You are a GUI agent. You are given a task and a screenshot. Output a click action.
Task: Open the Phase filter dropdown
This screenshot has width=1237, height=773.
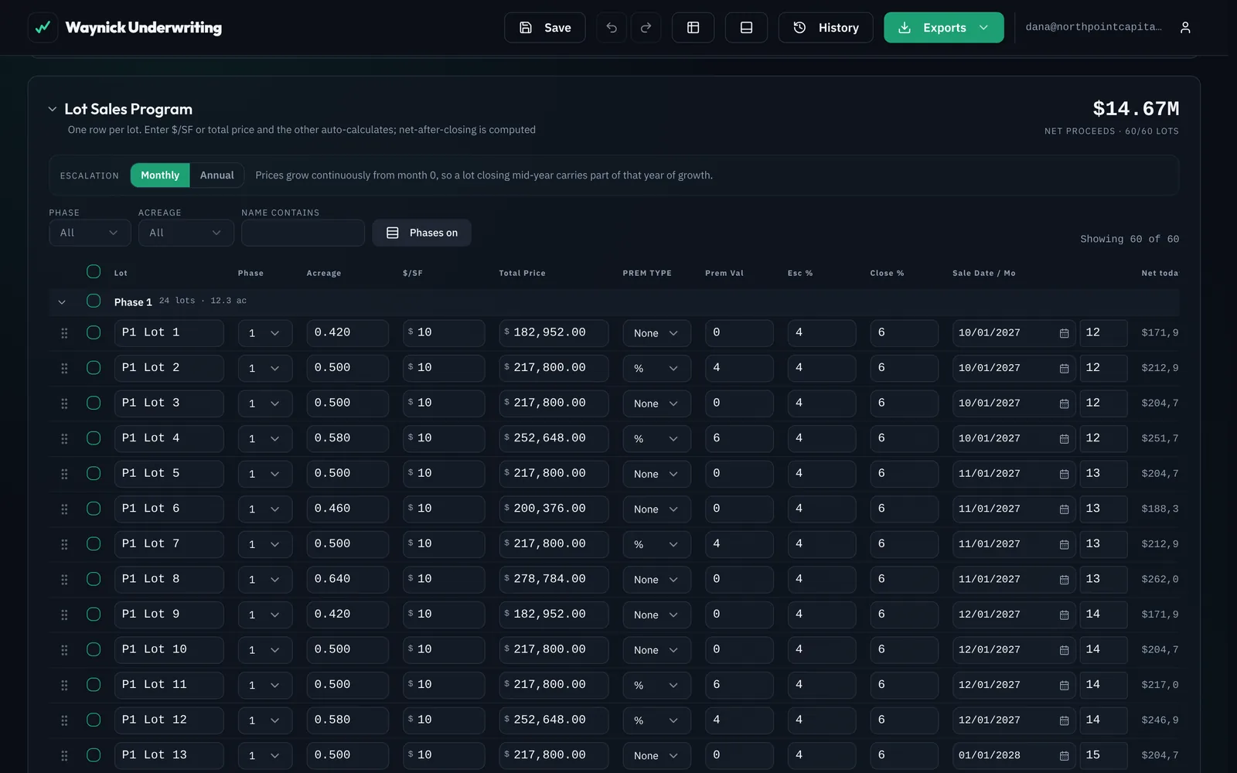point(90,233)
